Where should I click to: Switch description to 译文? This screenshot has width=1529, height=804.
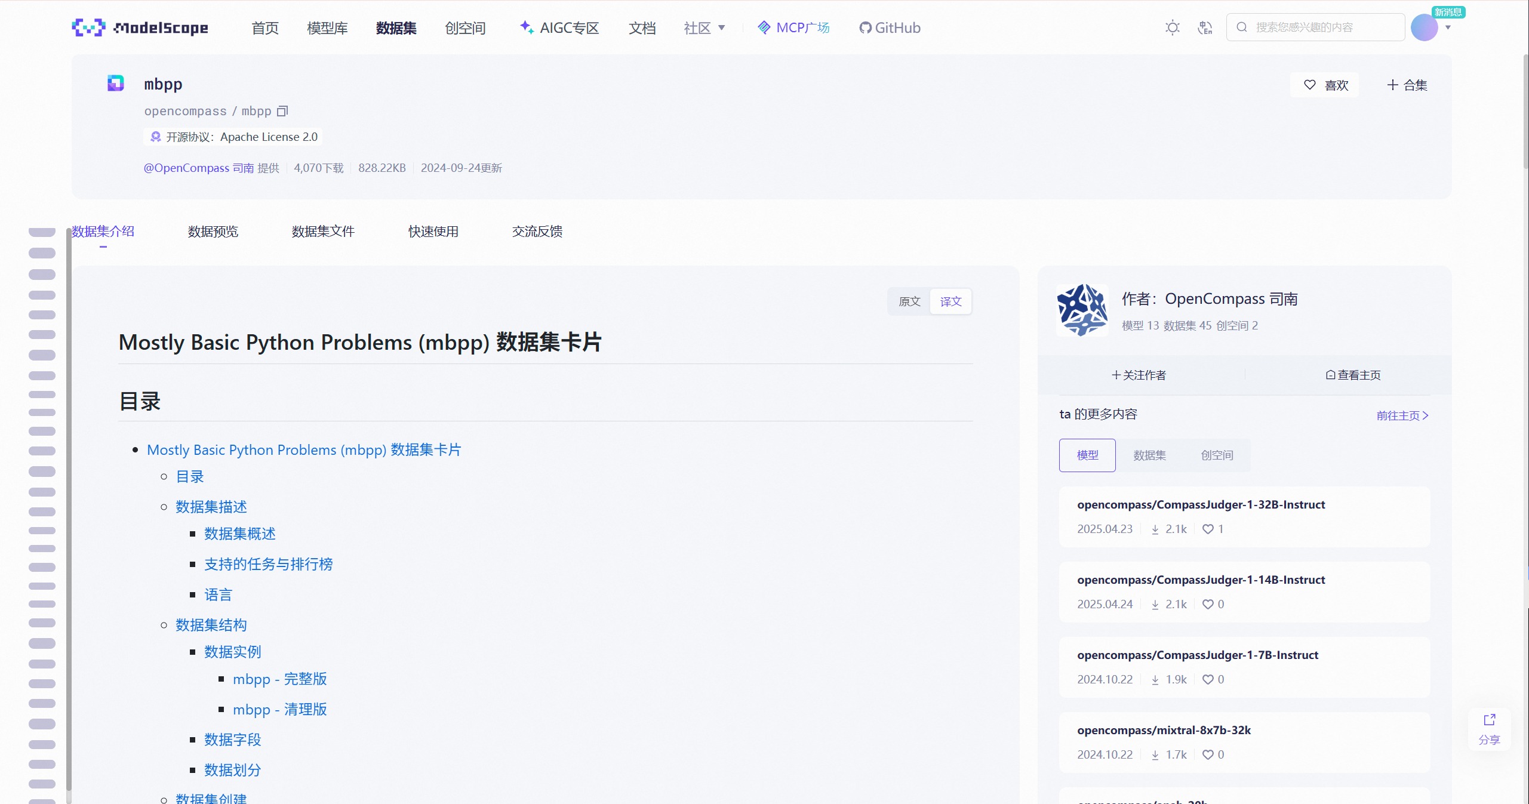950,301
